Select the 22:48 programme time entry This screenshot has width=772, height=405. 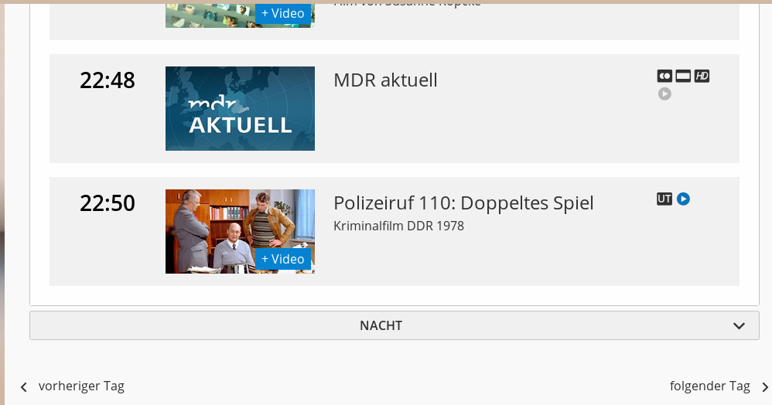(x=108, y=80)
